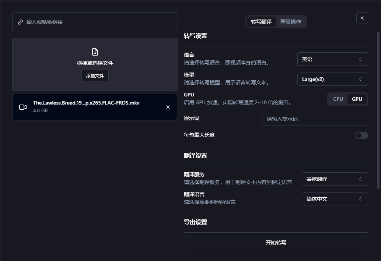This screenshot has height=261, width=381.
Task: Select the 转写翻译 tab
Action: 262,21
